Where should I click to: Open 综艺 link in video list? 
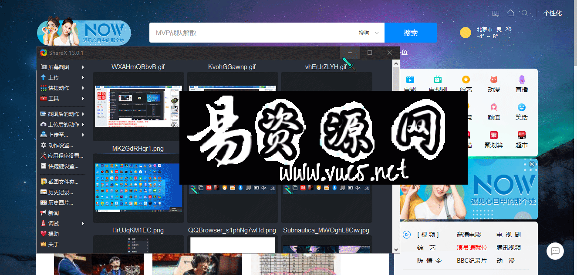pos(426,248)
